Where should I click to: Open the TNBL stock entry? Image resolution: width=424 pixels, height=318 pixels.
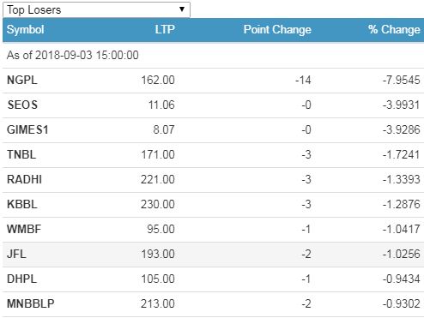(21, 154)
